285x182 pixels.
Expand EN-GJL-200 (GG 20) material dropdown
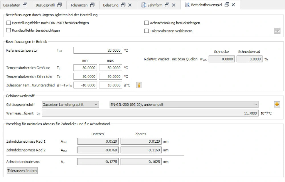tap(184, 104)
